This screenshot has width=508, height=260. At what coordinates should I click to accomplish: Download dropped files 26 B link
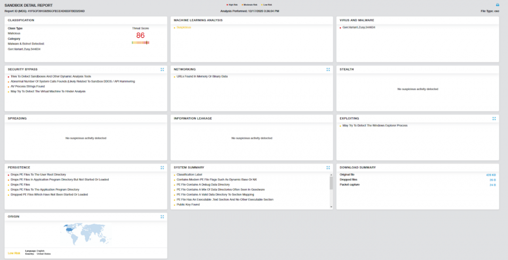[492, 180]
